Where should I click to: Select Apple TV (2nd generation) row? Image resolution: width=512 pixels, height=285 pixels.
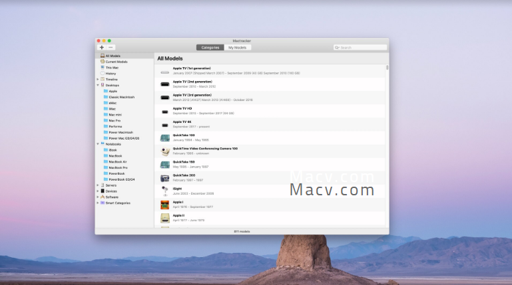[270, 84]
